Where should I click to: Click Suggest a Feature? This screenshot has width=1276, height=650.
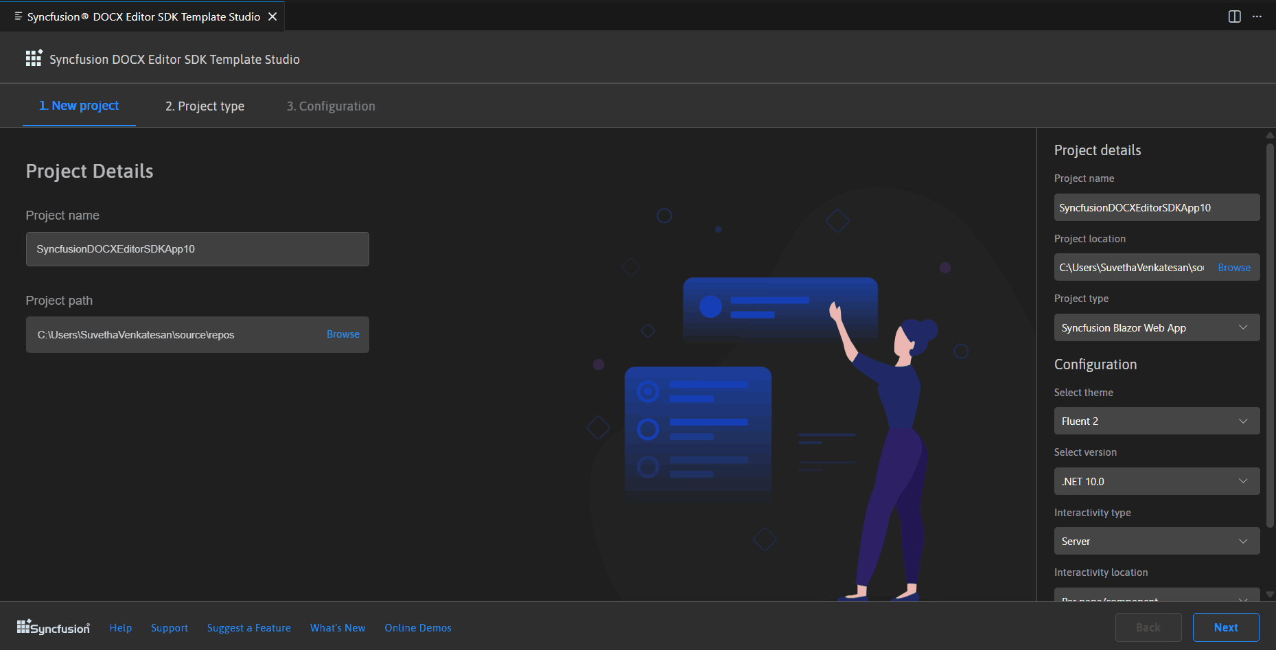(248, 627)
